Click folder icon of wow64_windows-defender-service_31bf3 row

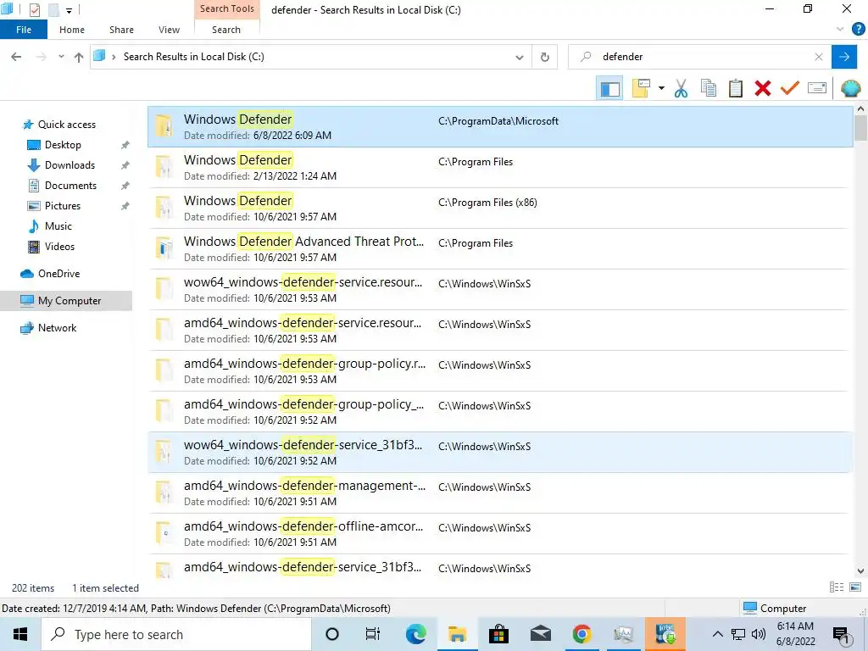(x=164, y=452)
